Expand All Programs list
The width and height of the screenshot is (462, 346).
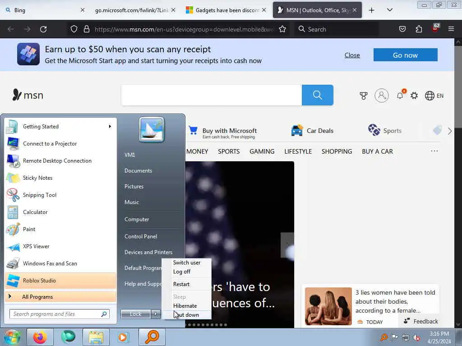(x=60, y=296)
